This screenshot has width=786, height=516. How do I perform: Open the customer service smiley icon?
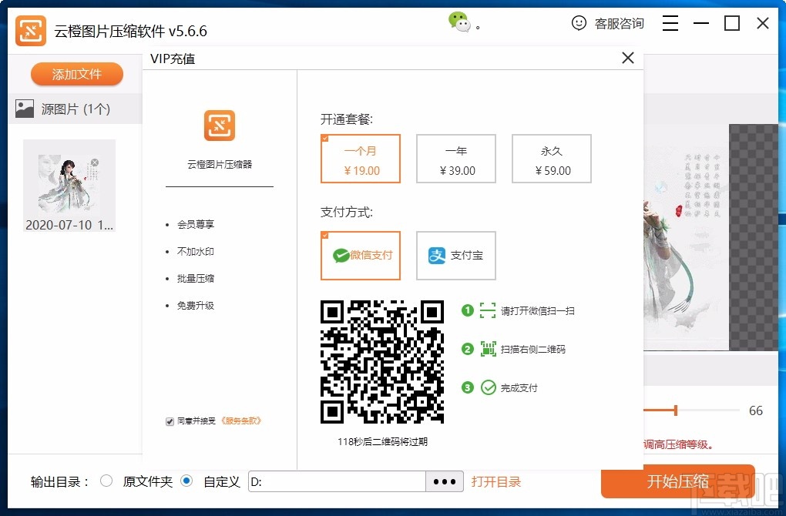(579, 23)
